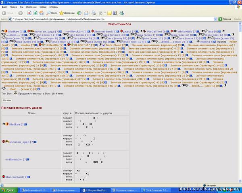This screenshot has height=193, width=242.
Task: Open the Файл menu
Action: tap(4, 7)
